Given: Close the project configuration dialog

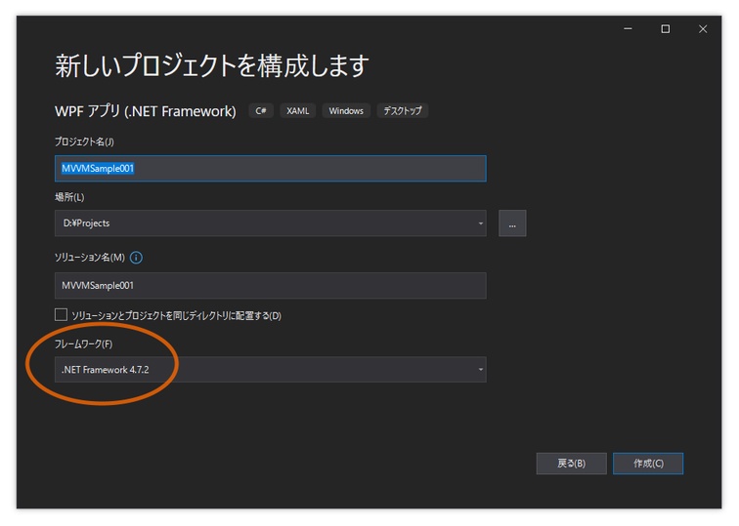Looking at the screenshot, I should pos(703,28).
